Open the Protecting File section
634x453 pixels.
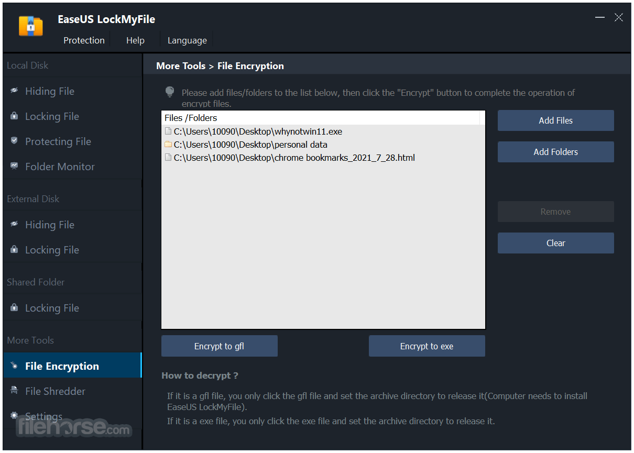point(72,141)
